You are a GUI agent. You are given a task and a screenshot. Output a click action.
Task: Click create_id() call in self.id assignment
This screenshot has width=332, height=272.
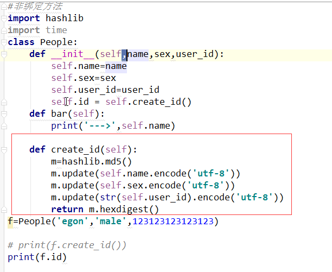(x=162, y=102)
